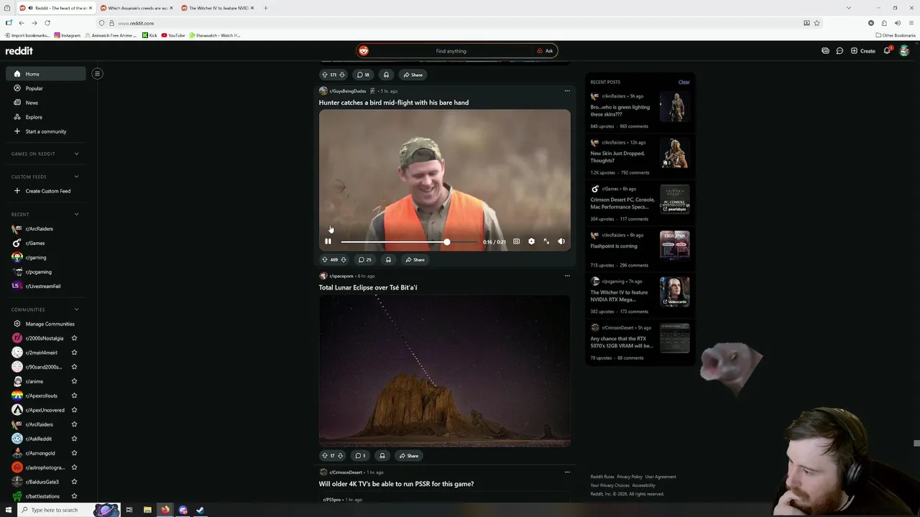The height and width of the screenshot is (517, 920).
Task: Favorite r/2000sNostalgia with star
Action: point(74,338)
